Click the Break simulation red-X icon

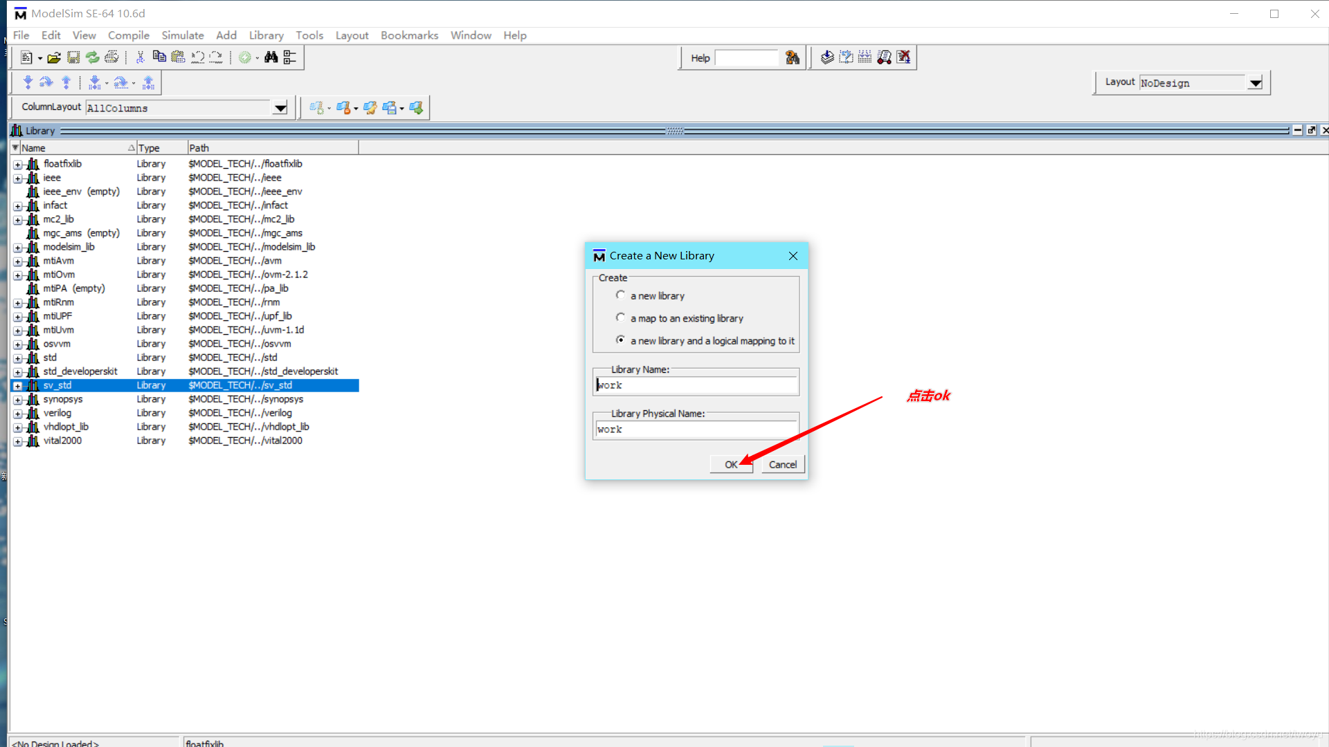click(x=903, y=57)
